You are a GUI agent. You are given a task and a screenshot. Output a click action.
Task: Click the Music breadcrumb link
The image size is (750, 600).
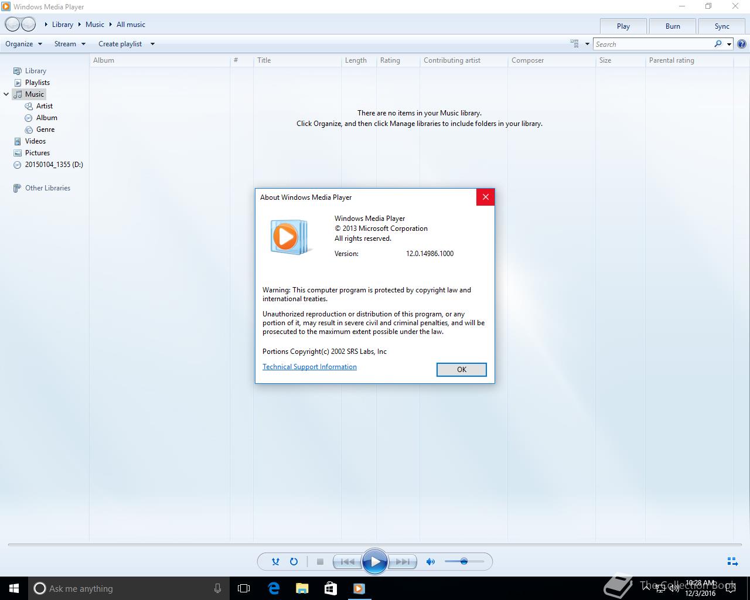click(x=95, y=25)
